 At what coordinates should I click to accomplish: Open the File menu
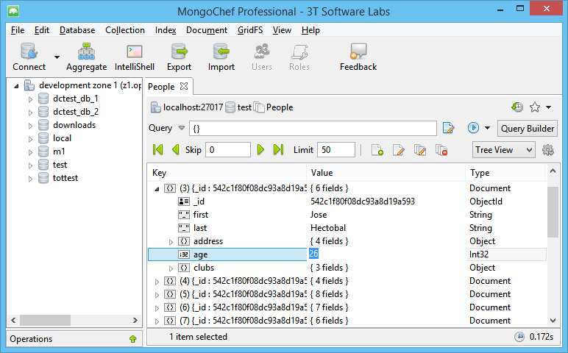(18, 30)
